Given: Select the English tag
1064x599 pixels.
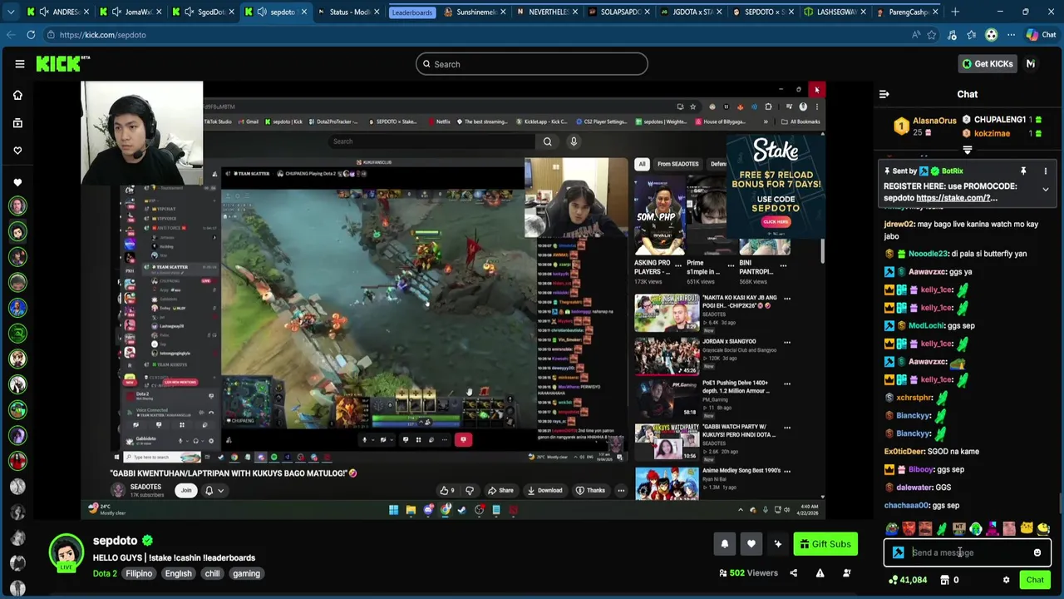Looking at the screenshot, I should point(178,574).
